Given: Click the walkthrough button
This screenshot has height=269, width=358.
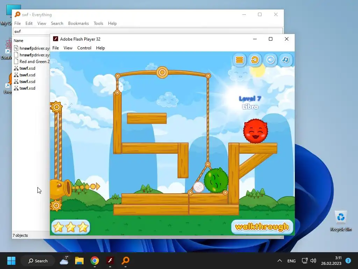Looking at the screenshot, I should point(262,227).
